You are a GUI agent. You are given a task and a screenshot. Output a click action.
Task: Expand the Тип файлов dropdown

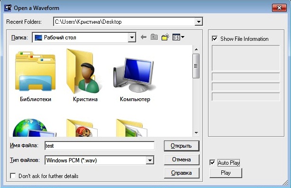click(150, 160)
